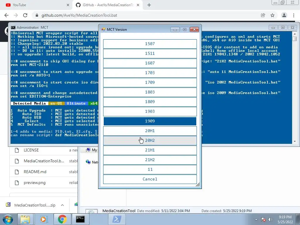Open MediaCreationTool.bat file link

44,161
